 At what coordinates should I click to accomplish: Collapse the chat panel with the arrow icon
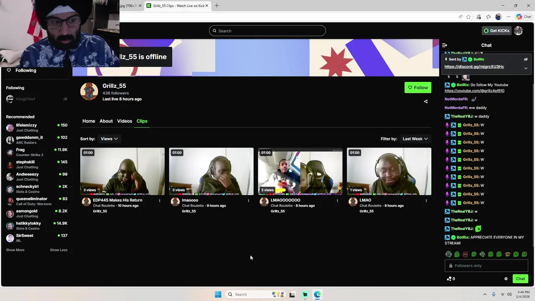point(445,45)
